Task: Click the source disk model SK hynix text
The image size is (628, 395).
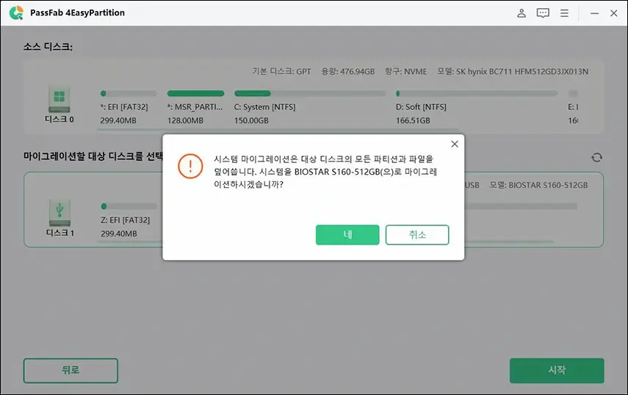Action: 513,72
